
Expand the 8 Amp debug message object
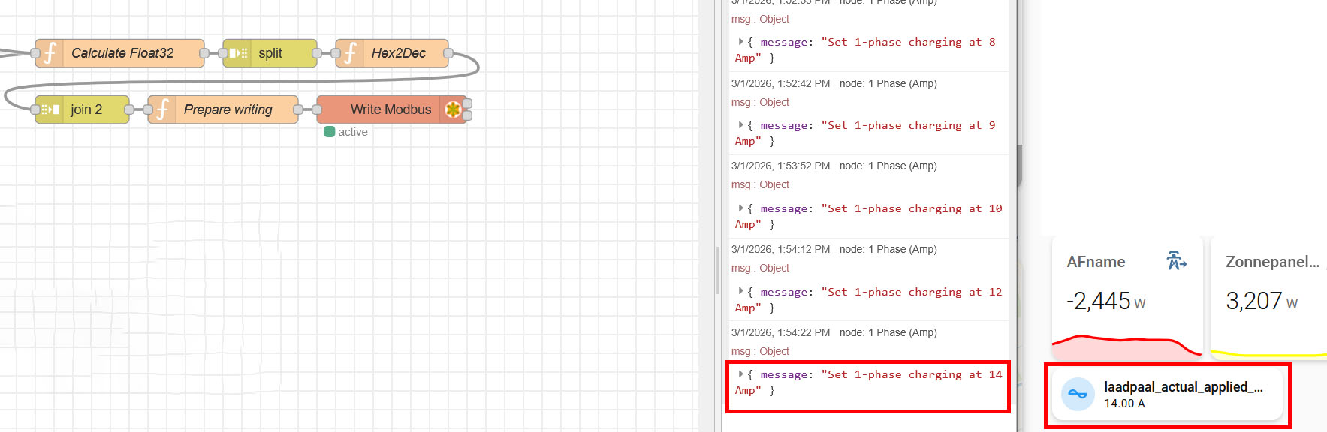(740, 42)
